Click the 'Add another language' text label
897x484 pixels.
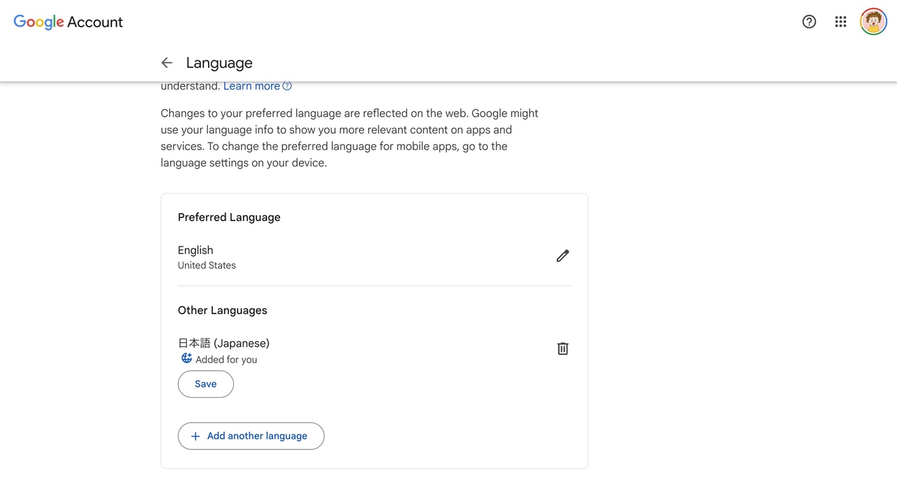pyautogui.click(x=257, y=436)
